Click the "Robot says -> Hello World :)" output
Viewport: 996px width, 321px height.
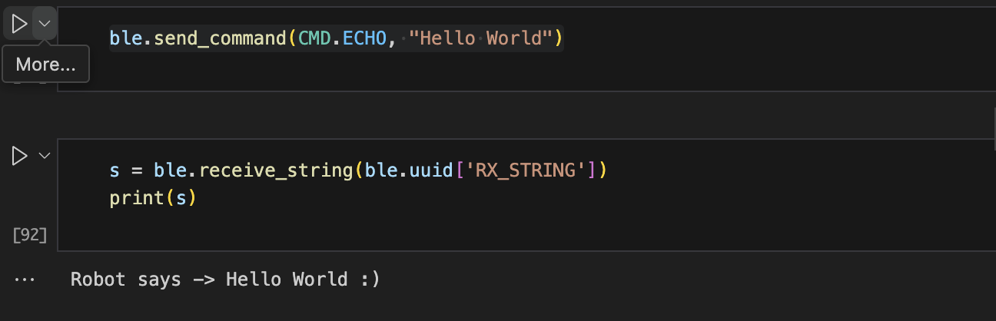click(x=225, y=280)
